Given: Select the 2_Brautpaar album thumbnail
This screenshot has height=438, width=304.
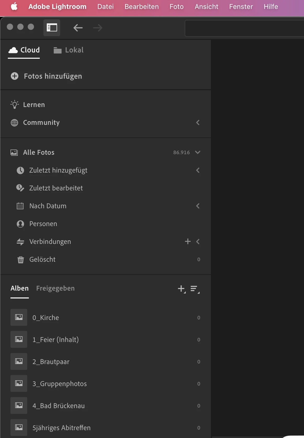Looking at the screenshot, I should pos(19,361).
